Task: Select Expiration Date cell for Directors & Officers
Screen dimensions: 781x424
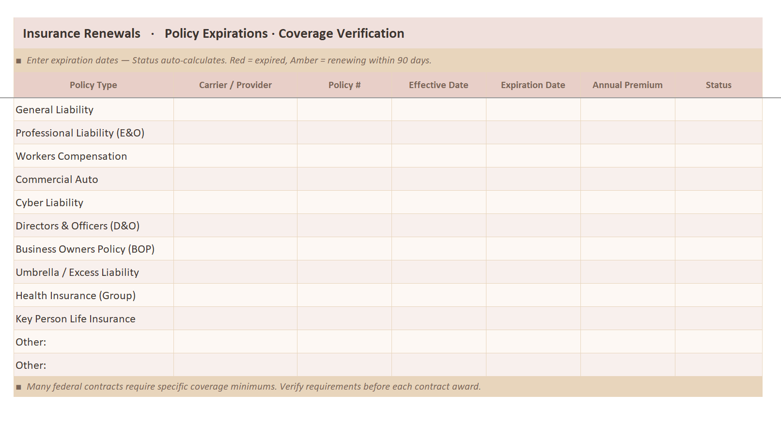Action: [x=533, y=226]
